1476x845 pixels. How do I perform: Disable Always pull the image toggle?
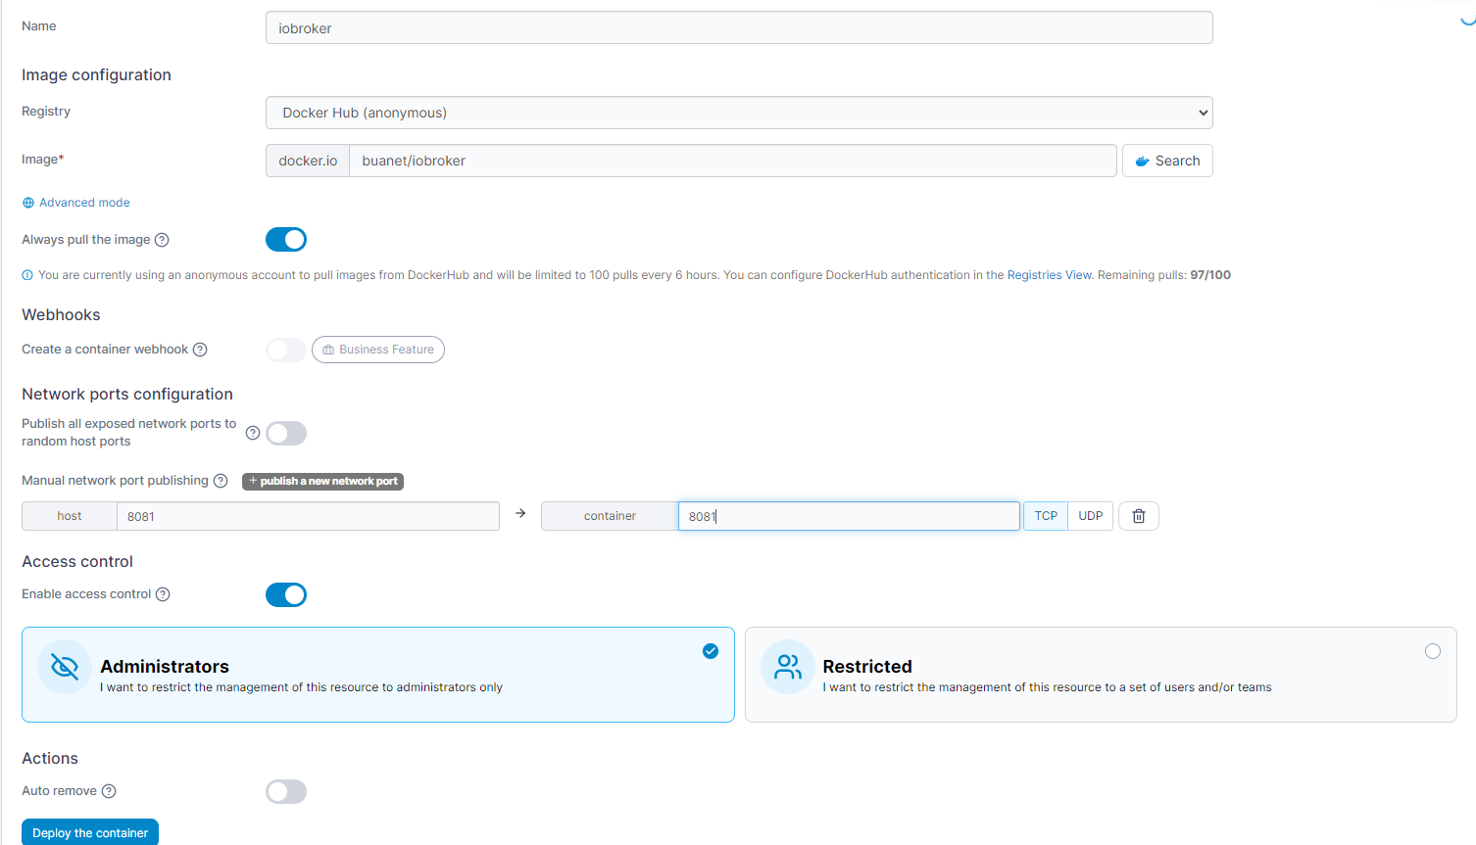286,240
